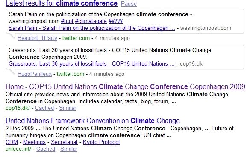View Cached version of unfccc.int
This screenshot has width=247, height=158.
pyautogui.click(x=46, y=149)
